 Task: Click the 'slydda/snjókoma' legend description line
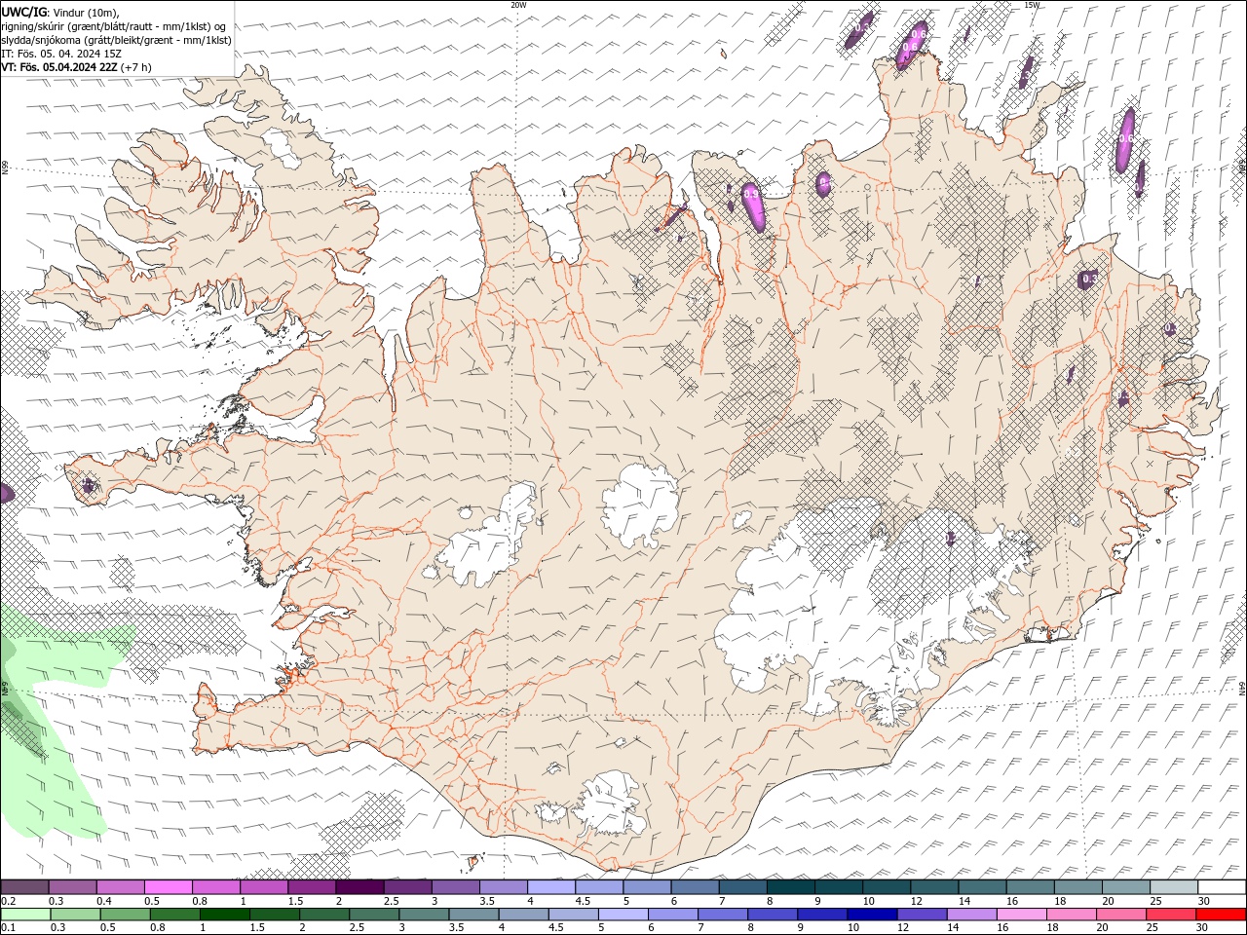(117, 40)
